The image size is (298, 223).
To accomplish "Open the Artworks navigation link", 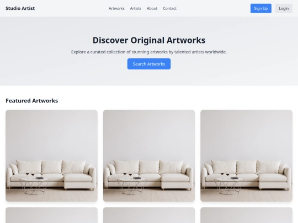I will pyautogui.click(x=116, y=8).
